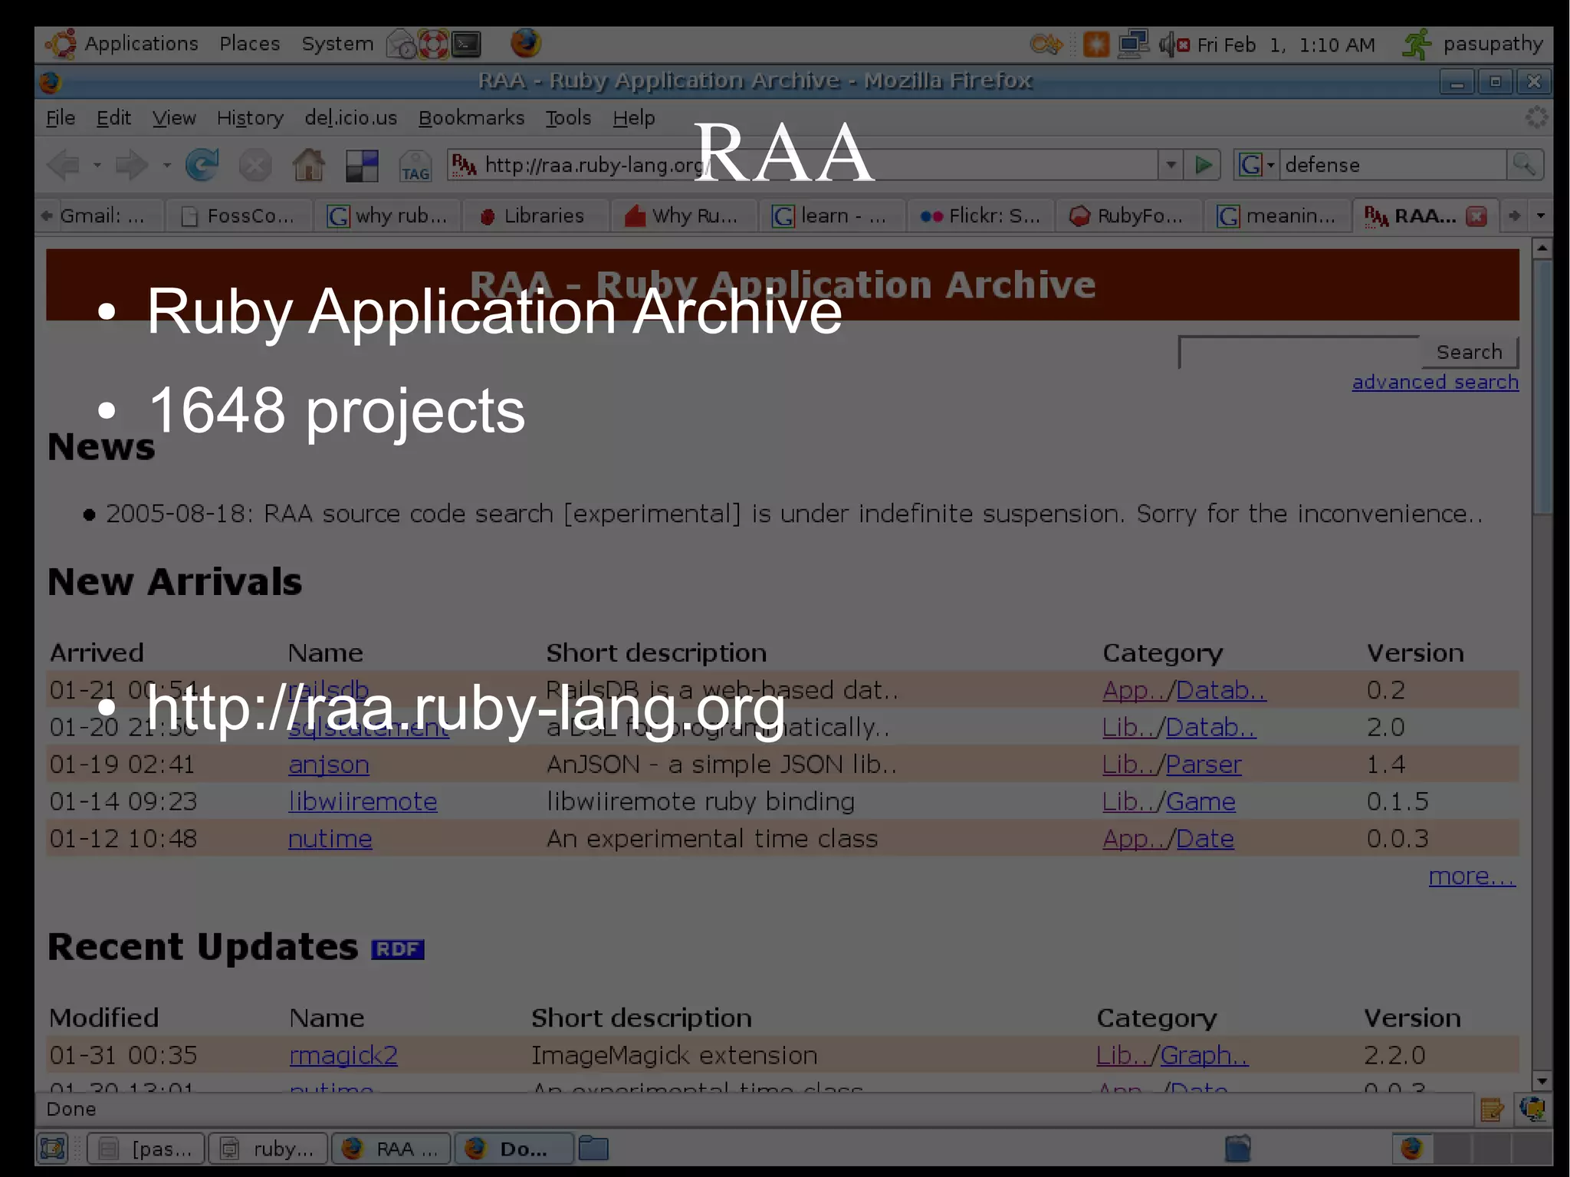Open the Back history dropdown arrow

[97, 165]
